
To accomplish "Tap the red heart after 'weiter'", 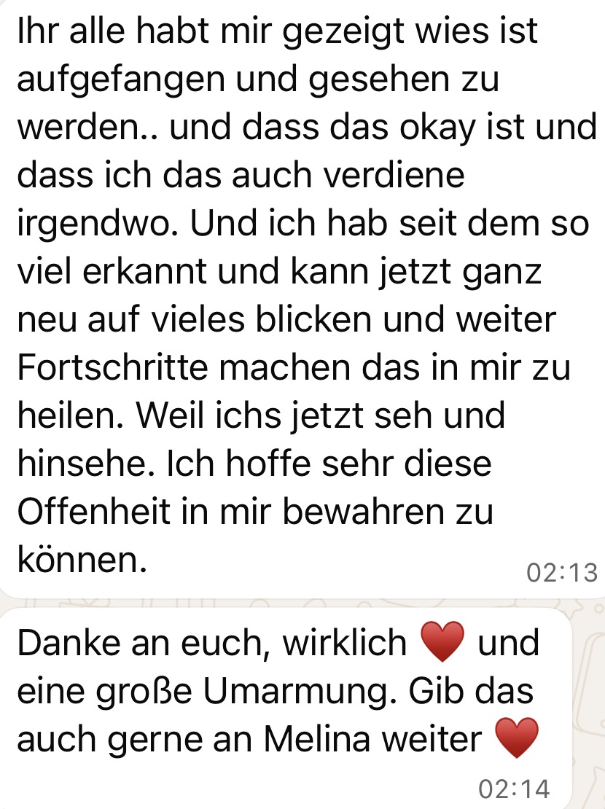I will click(517, 738).
